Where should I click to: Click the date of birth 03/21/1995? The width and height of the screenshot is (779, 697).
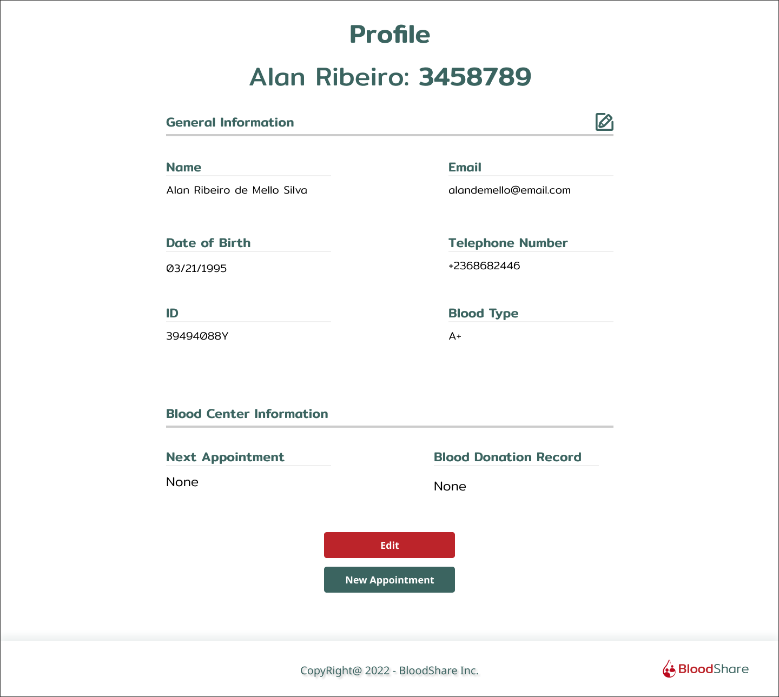[x=196, y=268]
